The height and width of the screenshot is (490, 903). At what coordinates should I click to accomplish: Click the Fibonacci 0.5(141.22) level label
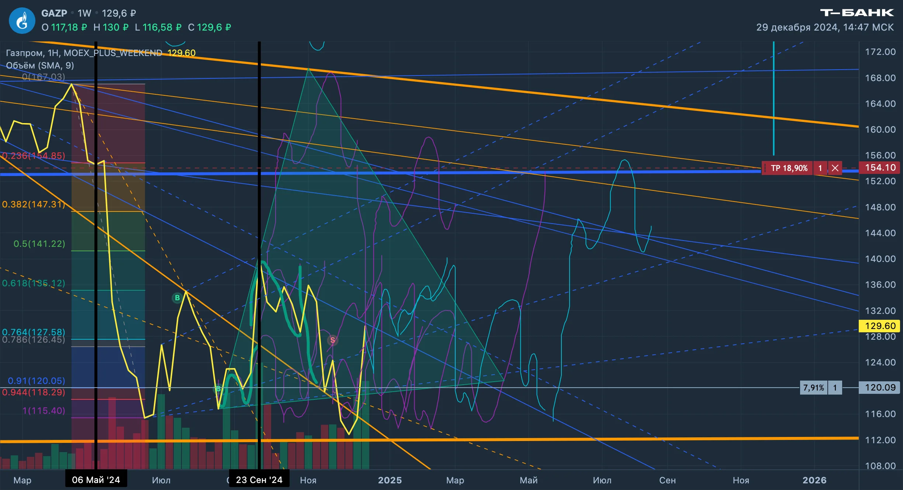[x=39, y=244]
